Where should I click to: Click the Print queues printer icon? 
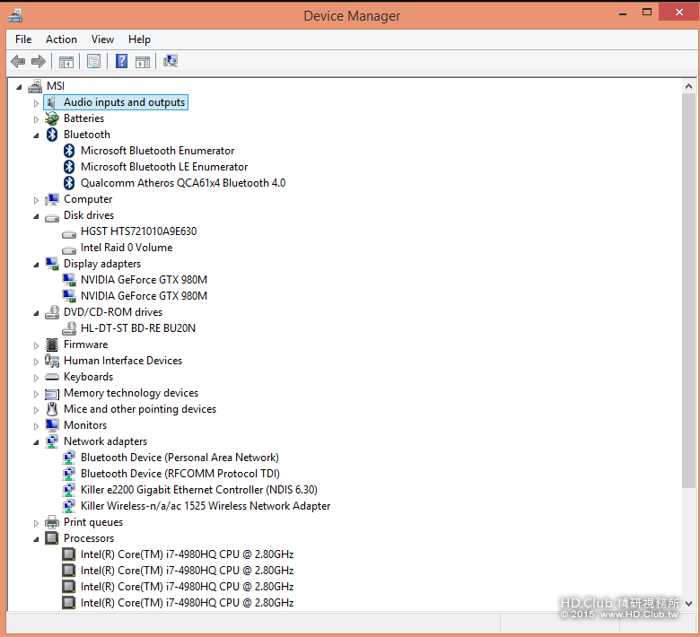tap(52, 522)
